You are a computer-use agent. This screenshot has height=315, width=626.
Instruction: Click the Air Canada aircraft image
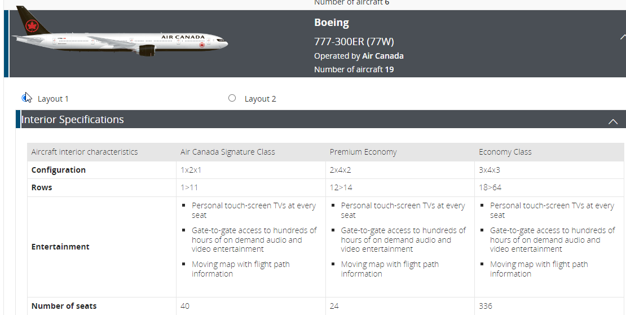point(120,33)
